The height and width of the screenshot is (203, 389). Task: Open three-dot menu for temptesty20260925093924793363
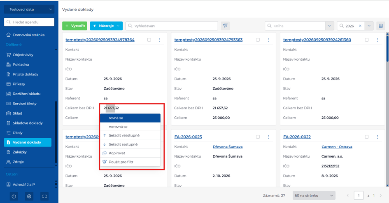(268, 40)
